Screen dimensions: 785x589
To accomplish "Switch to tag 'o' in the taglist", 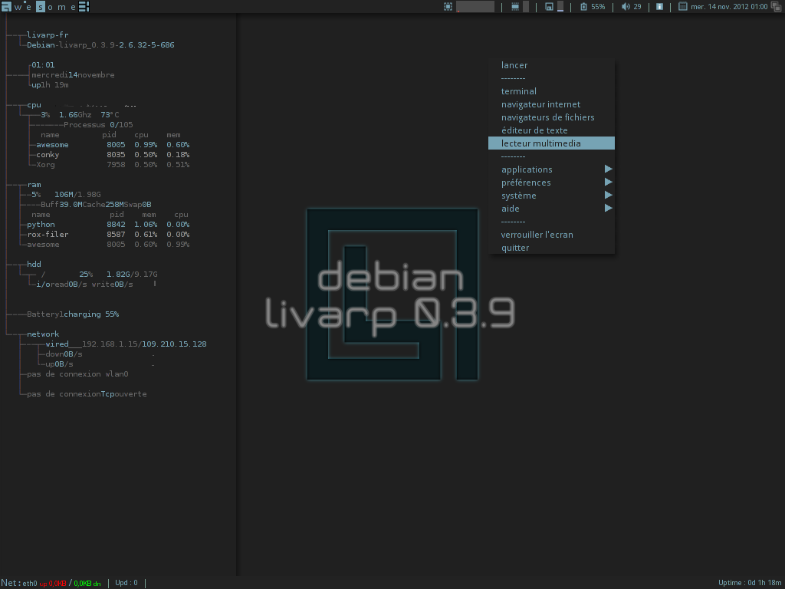I will [x=50, y=6].
